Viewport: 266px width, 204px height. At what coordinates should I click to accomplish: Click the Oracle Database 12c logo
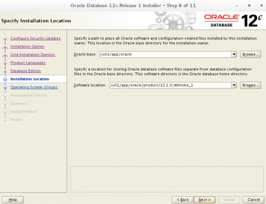pos(233,21)
